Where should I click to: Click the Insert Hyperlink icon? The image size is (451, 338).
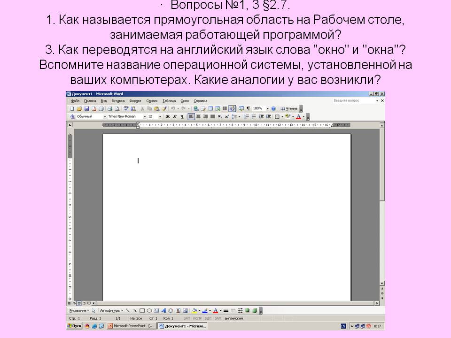[196, 108]
